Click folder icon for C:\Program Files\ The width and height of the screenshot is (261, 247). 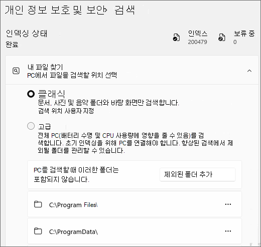[38, 204]
